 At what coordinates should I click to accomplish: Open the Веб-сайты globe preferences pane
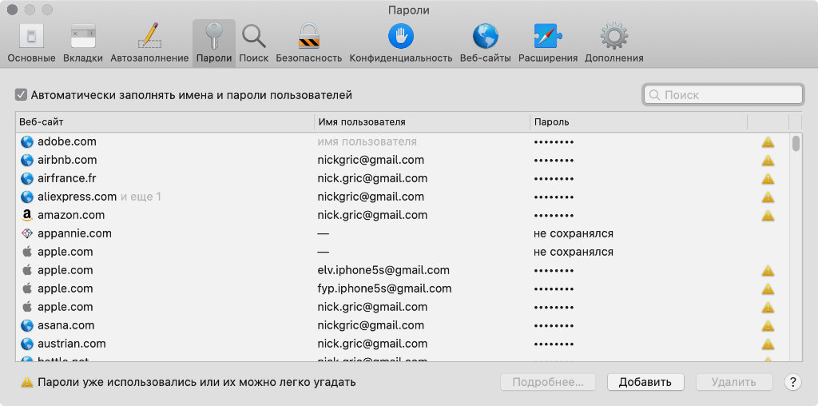(485, 42)
